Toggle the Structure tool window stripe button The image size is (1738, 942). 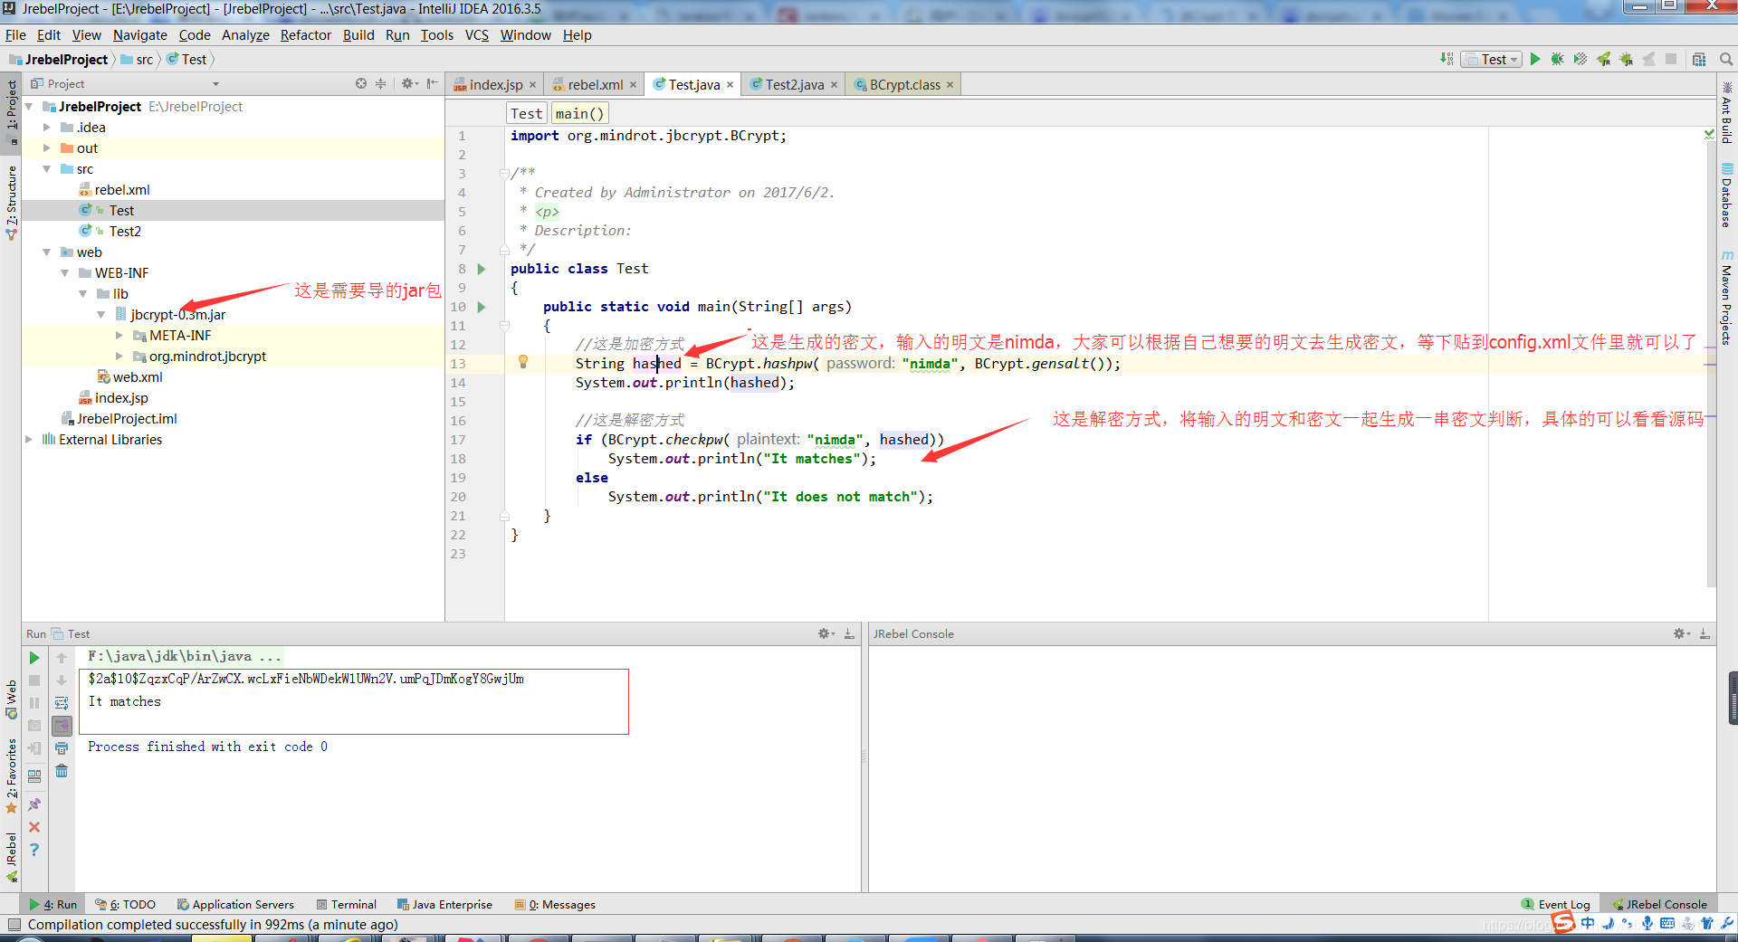click(x=11, y=202)
